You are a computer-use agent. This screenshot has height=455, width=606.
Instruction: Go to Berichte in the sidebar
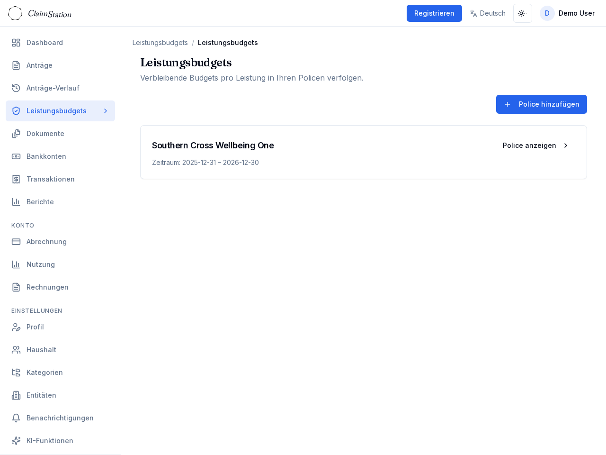[40, 202]
